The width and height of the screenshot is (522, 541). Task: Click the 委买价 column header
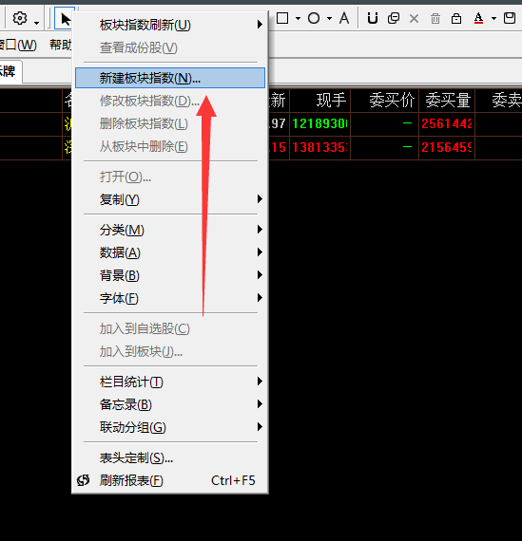coord(385,101)
